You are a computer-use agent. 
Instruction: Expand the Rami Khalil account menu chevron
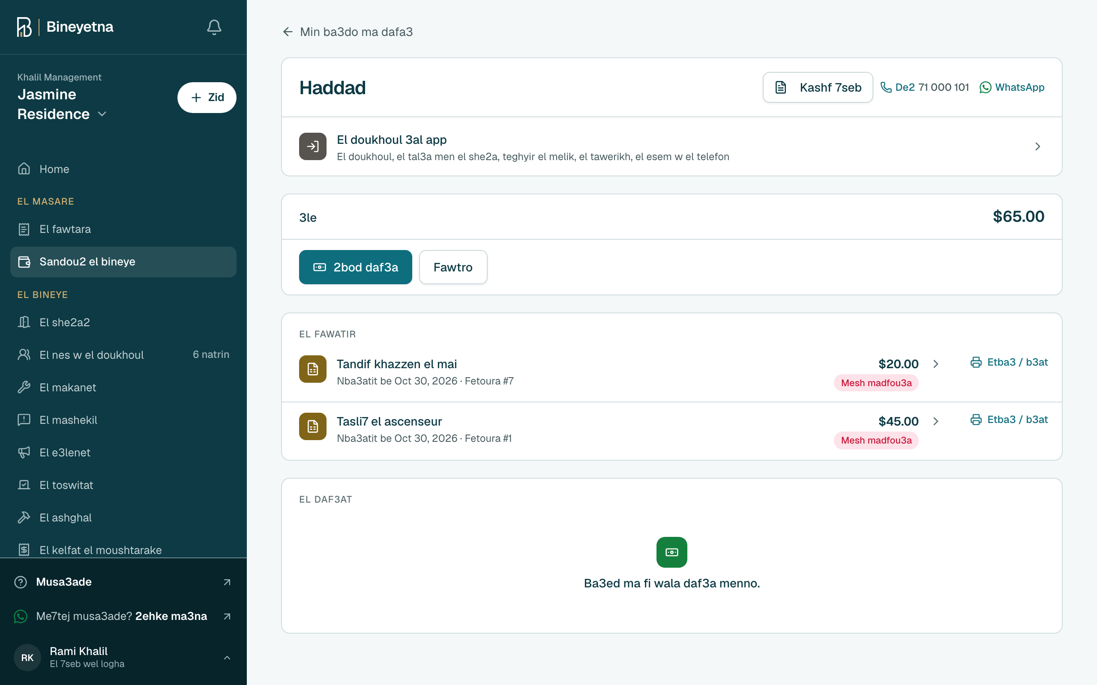click(x=227, y=657)
